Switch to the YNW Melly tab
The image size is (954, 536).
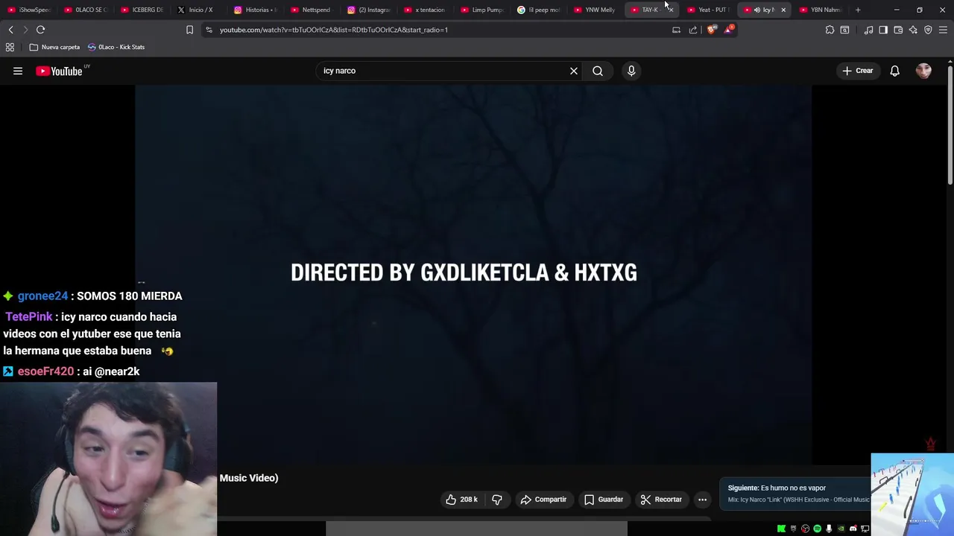(x=595, y=10)
